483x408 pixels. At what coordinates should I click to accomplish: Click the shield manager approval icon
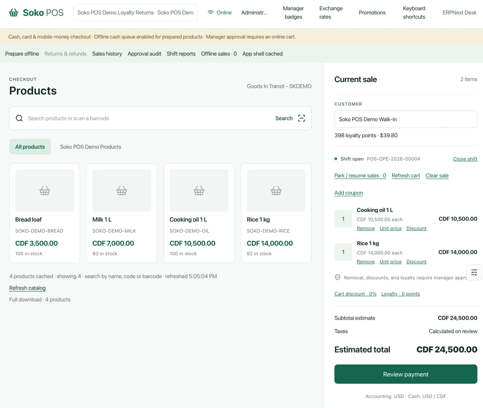[x=337, y=277]
